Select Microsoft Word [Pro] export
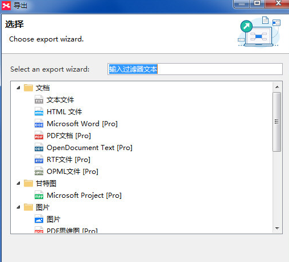Screen dimensions: 289x262 (82, 124)
